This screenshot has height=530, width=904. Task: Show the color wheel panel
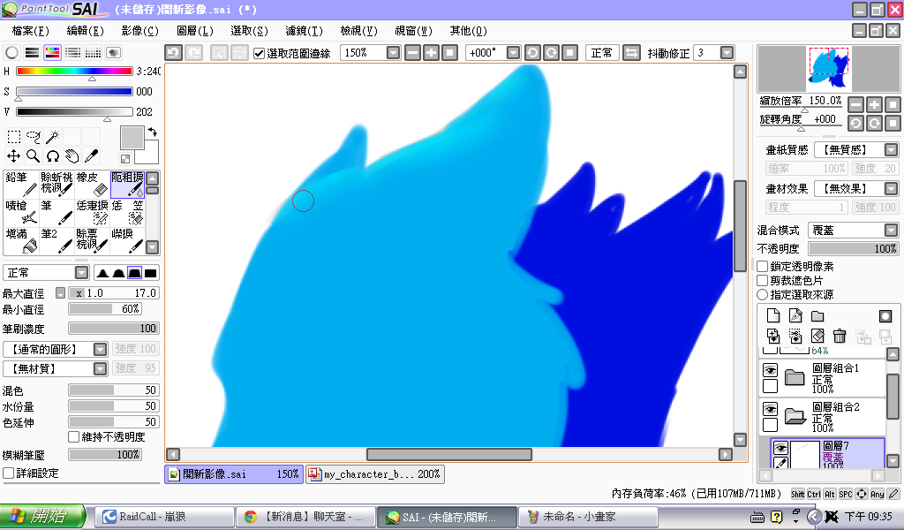click(11, 52)
